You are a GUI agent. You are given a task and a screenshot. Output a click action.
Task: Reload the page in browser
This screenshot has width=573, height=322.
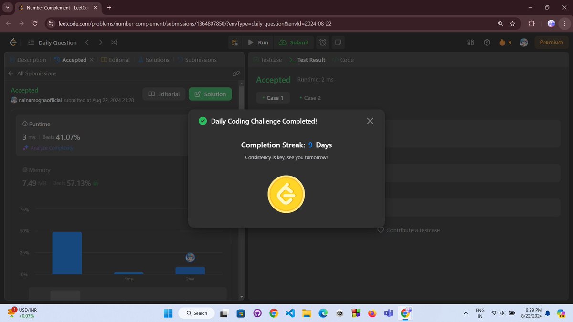point(35,23)
